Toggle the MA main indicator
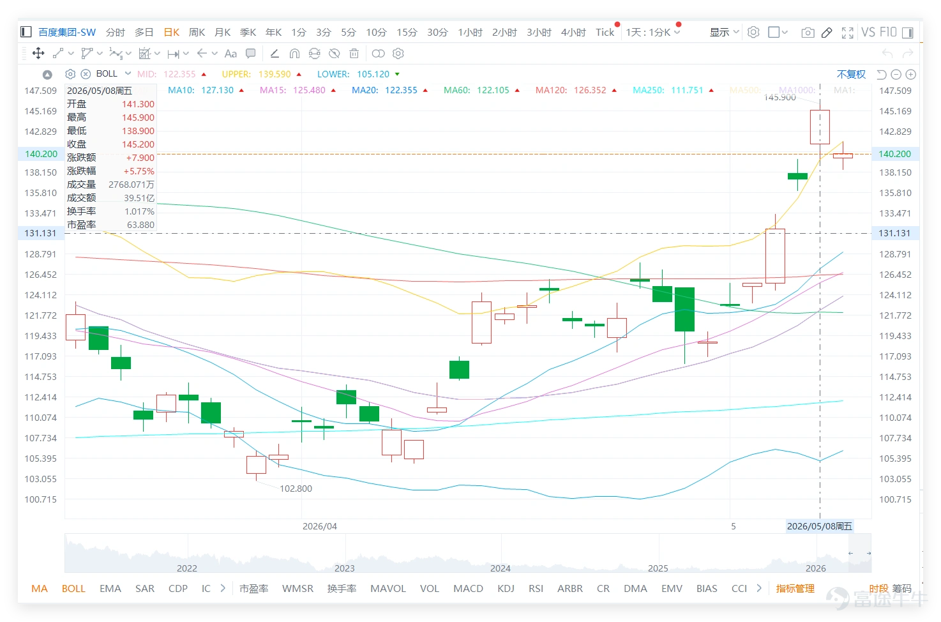Screen dimensions: 941x622 (x=40, y=588)
